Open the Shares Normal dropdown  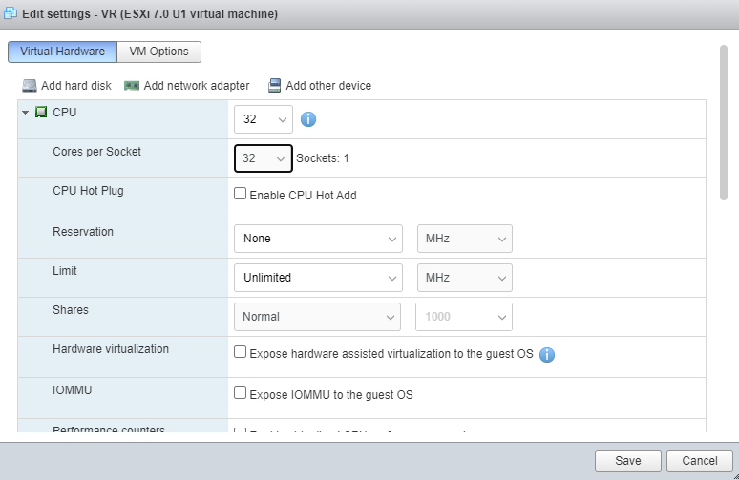317,317
